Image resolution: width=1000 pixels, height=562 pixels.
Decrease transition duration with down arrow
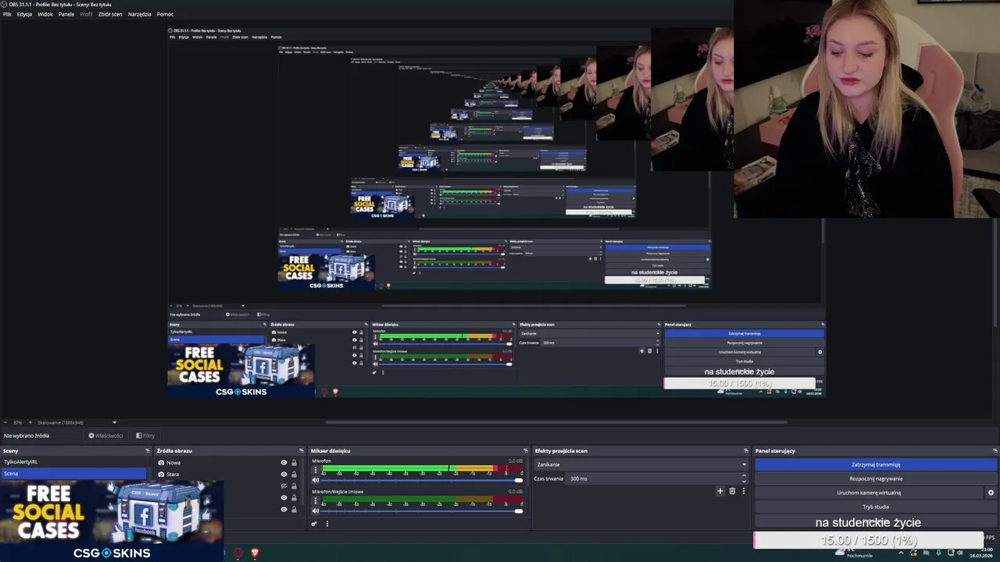click(x=743, y=481)
